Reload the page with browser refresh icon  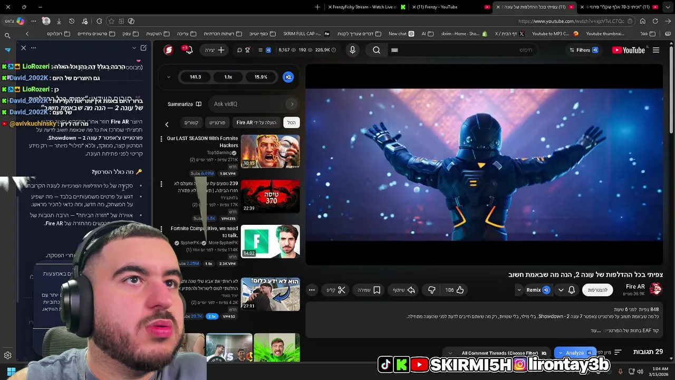click(655, 21)
